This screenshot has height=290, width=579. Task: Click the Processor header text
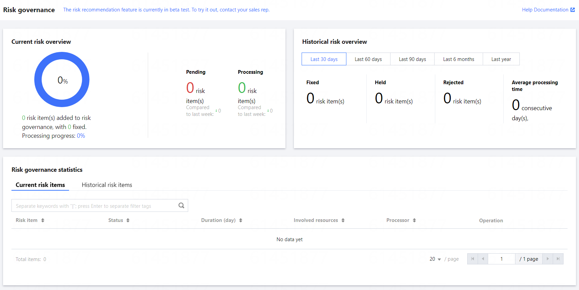(x=398, y=220)
